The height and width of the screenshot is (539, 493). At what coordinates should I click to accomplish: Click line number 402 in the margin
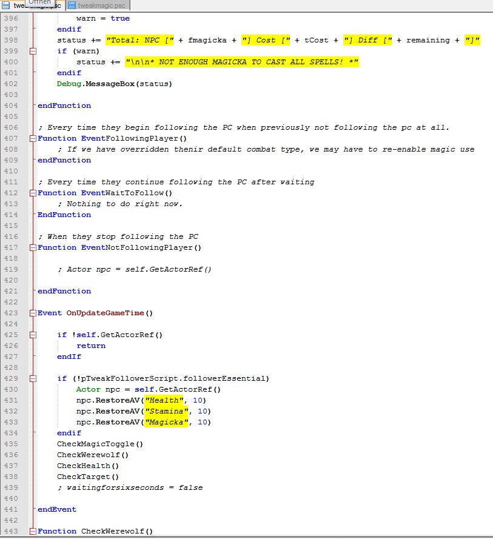point(10,84)
